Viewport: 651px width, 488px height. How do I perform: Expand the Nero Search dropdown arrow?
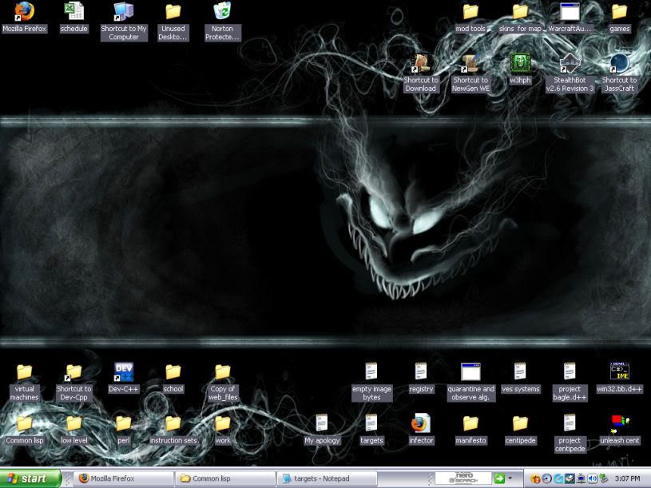click(x=510, y=478)
